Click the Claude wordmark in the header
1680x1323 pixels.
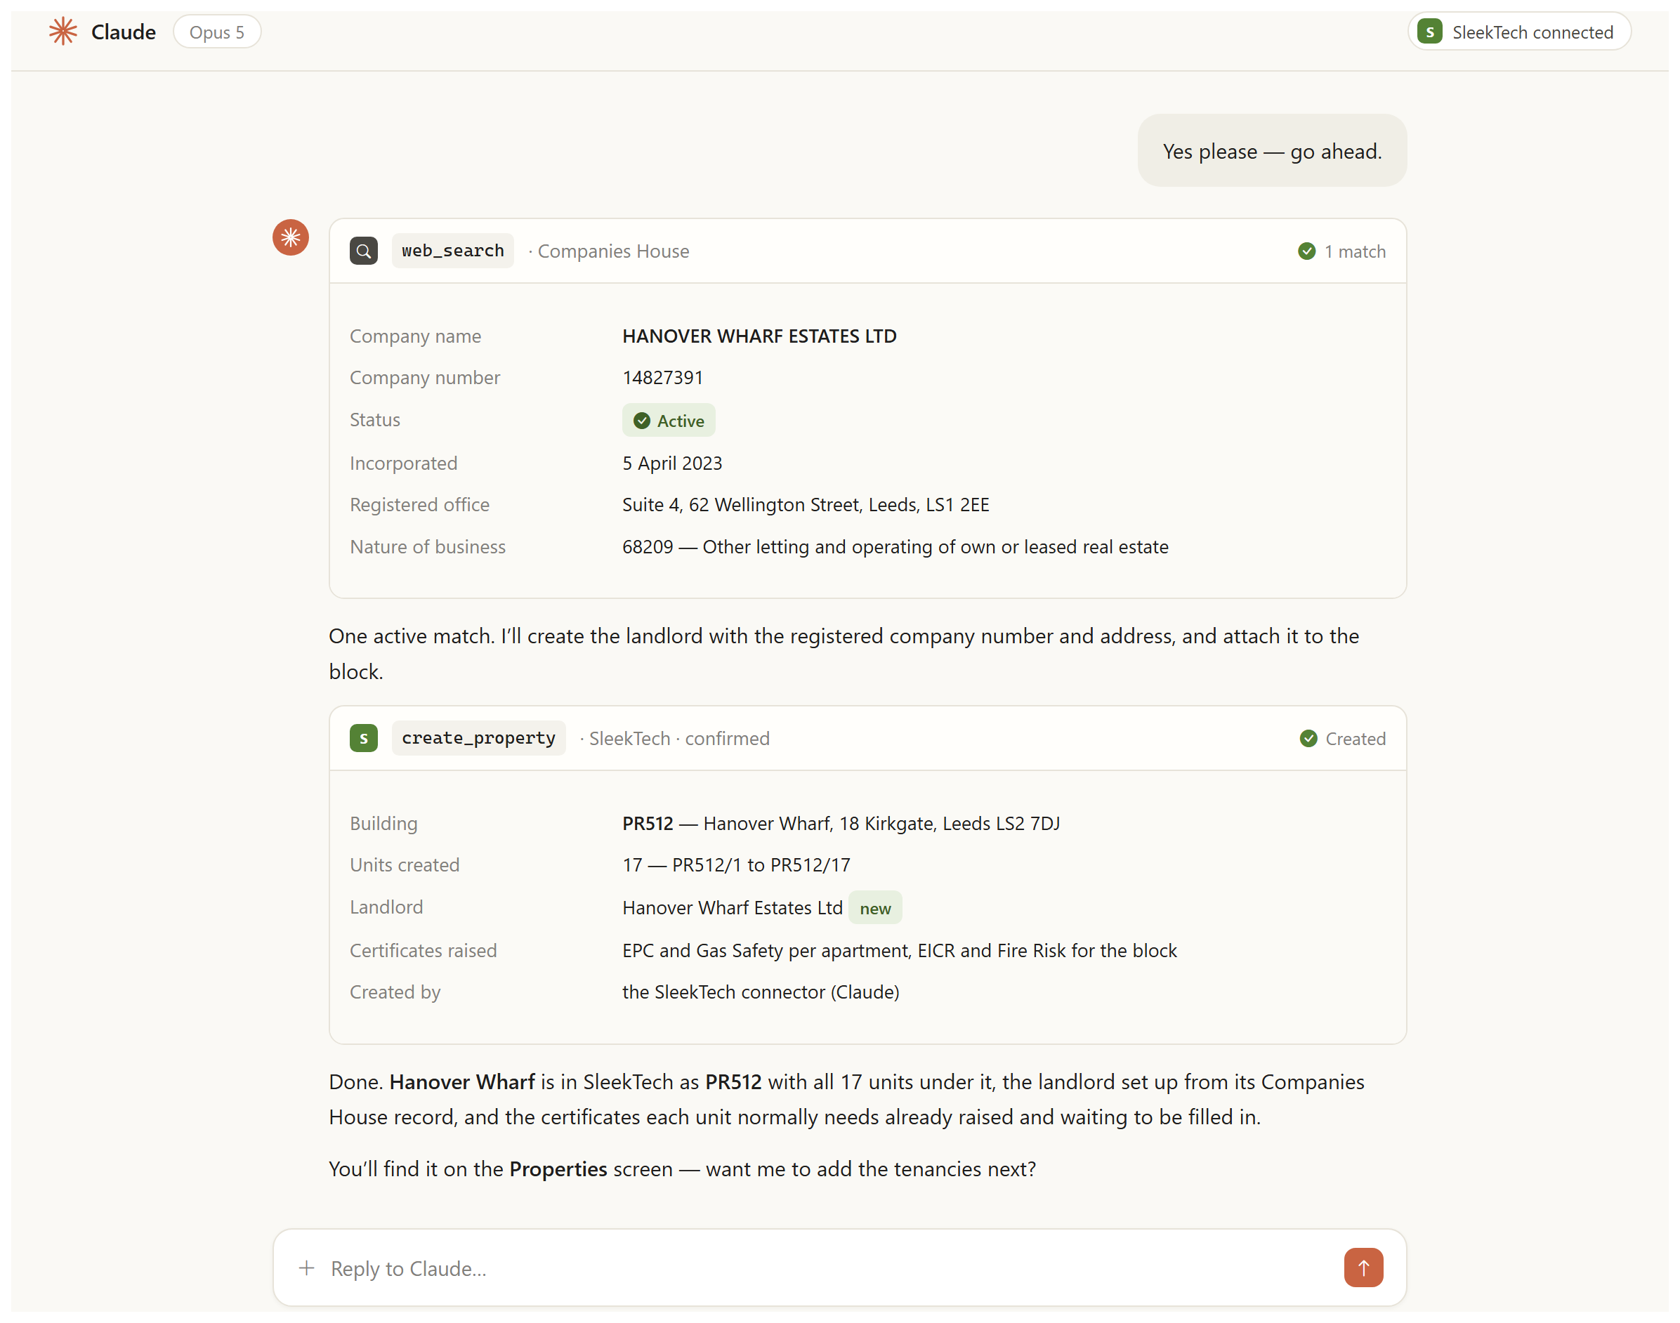pyautogui.click(x=123, y=32)
